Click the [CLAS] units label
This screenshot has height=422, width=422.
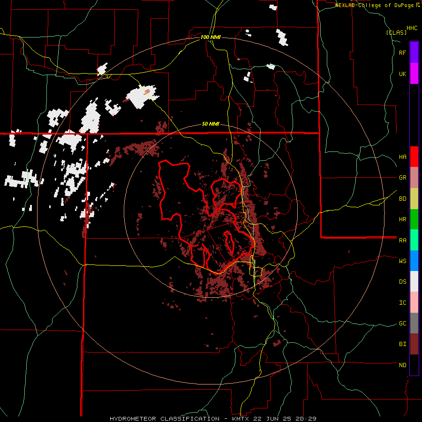pos(396,32)
